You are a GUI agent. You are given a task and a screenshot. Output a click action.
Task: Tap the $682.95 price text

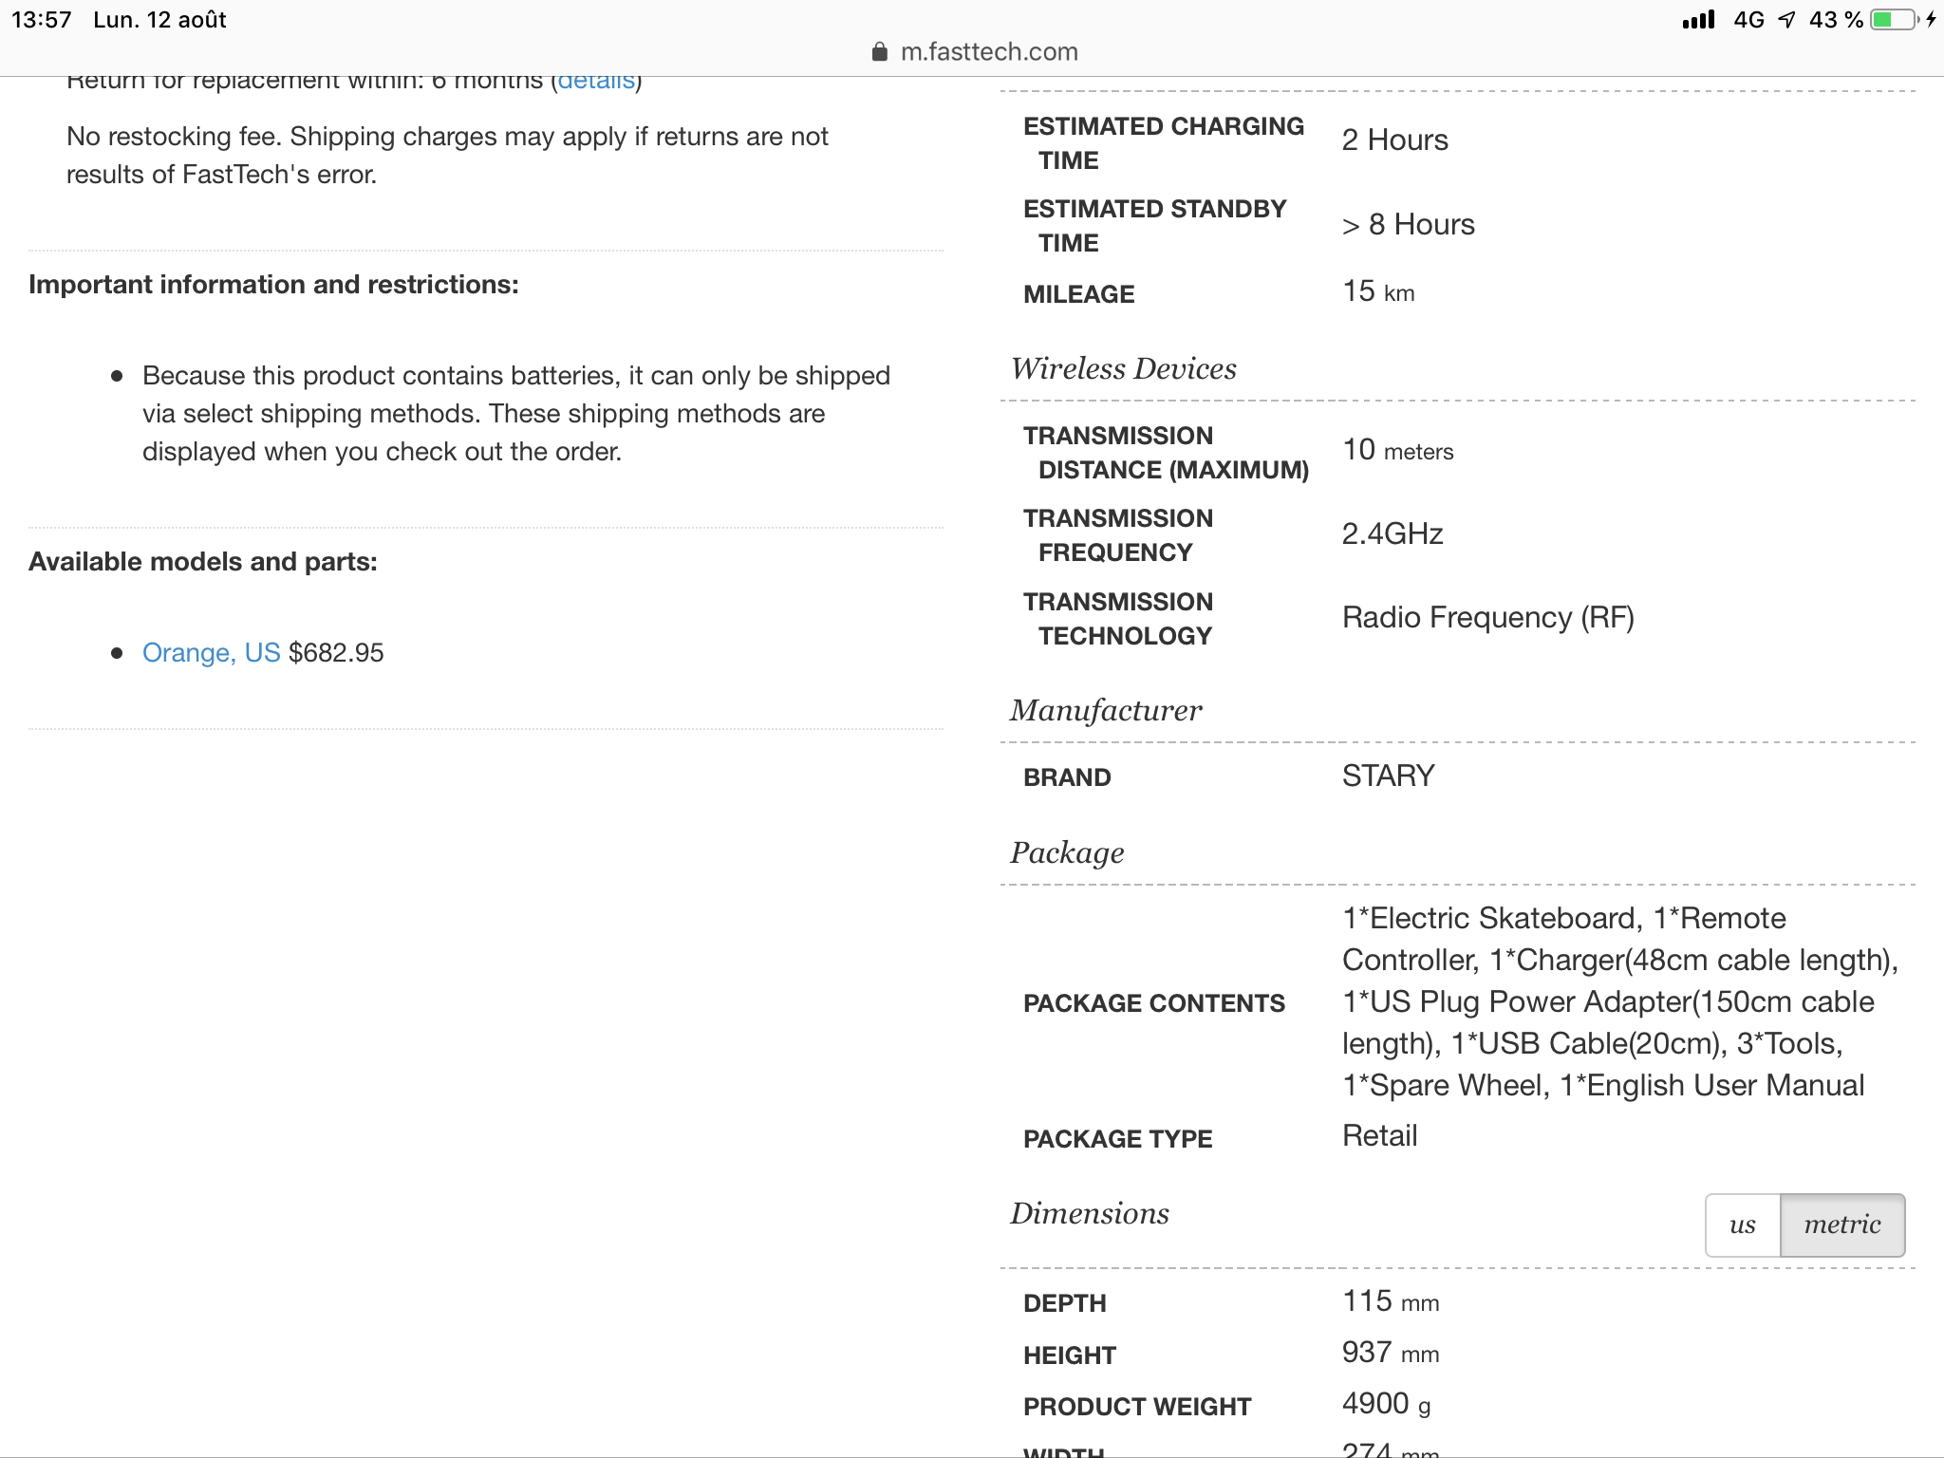(336, 653)
